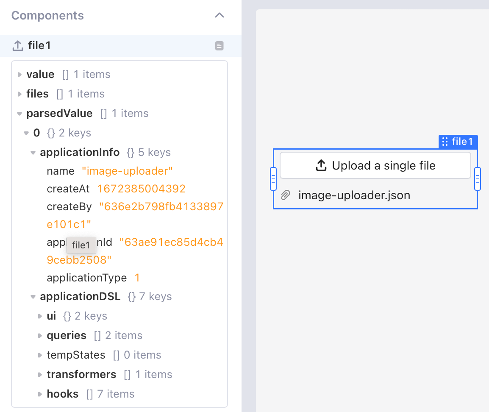The width and height of the screenshot is (489, 412).
Task: Collapse the applicationInfo node
Action: click(33, 153)
